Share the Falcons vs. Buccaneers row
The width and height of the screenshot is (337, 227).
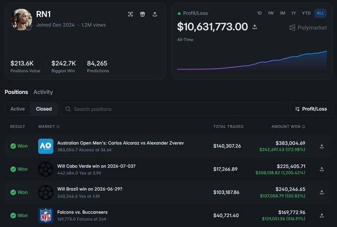pos(322,216)
